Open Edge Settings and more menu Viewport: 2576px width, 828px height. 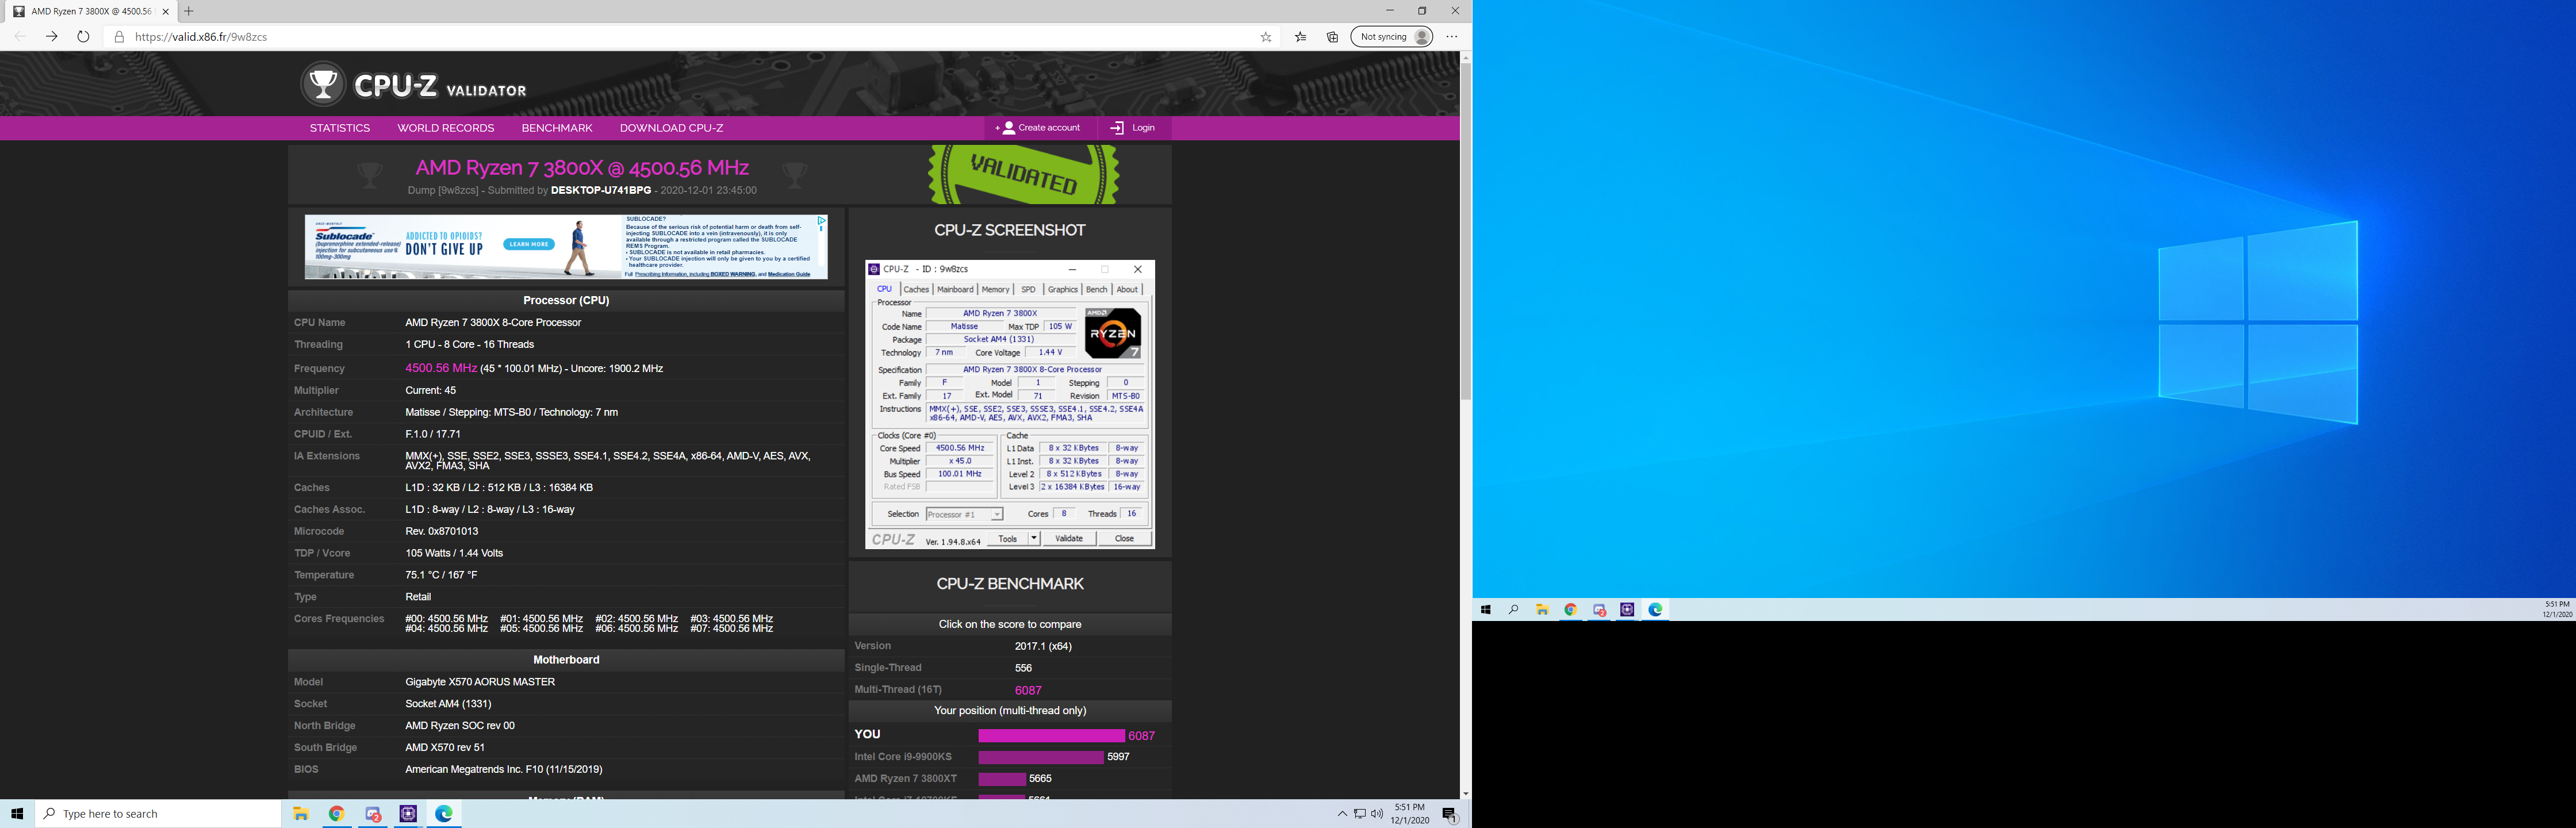pyautogui.click(x=1452, y=37)
